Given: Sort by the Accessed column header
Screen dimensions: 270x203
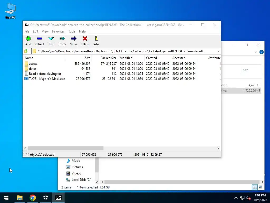Looking at the screenshot, I should coord(184,58).
